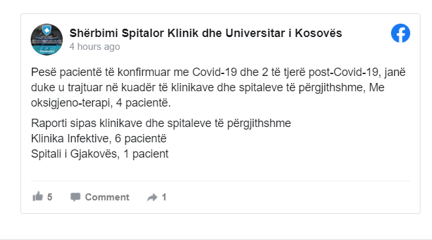Click the 'duke u trajtuar në kuadër' line

207,87
